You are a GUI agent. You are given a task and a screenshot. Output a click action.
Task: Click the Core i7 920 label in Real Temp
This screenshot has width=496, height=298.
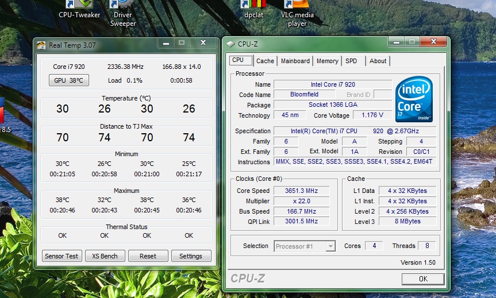tap(68, 67)
